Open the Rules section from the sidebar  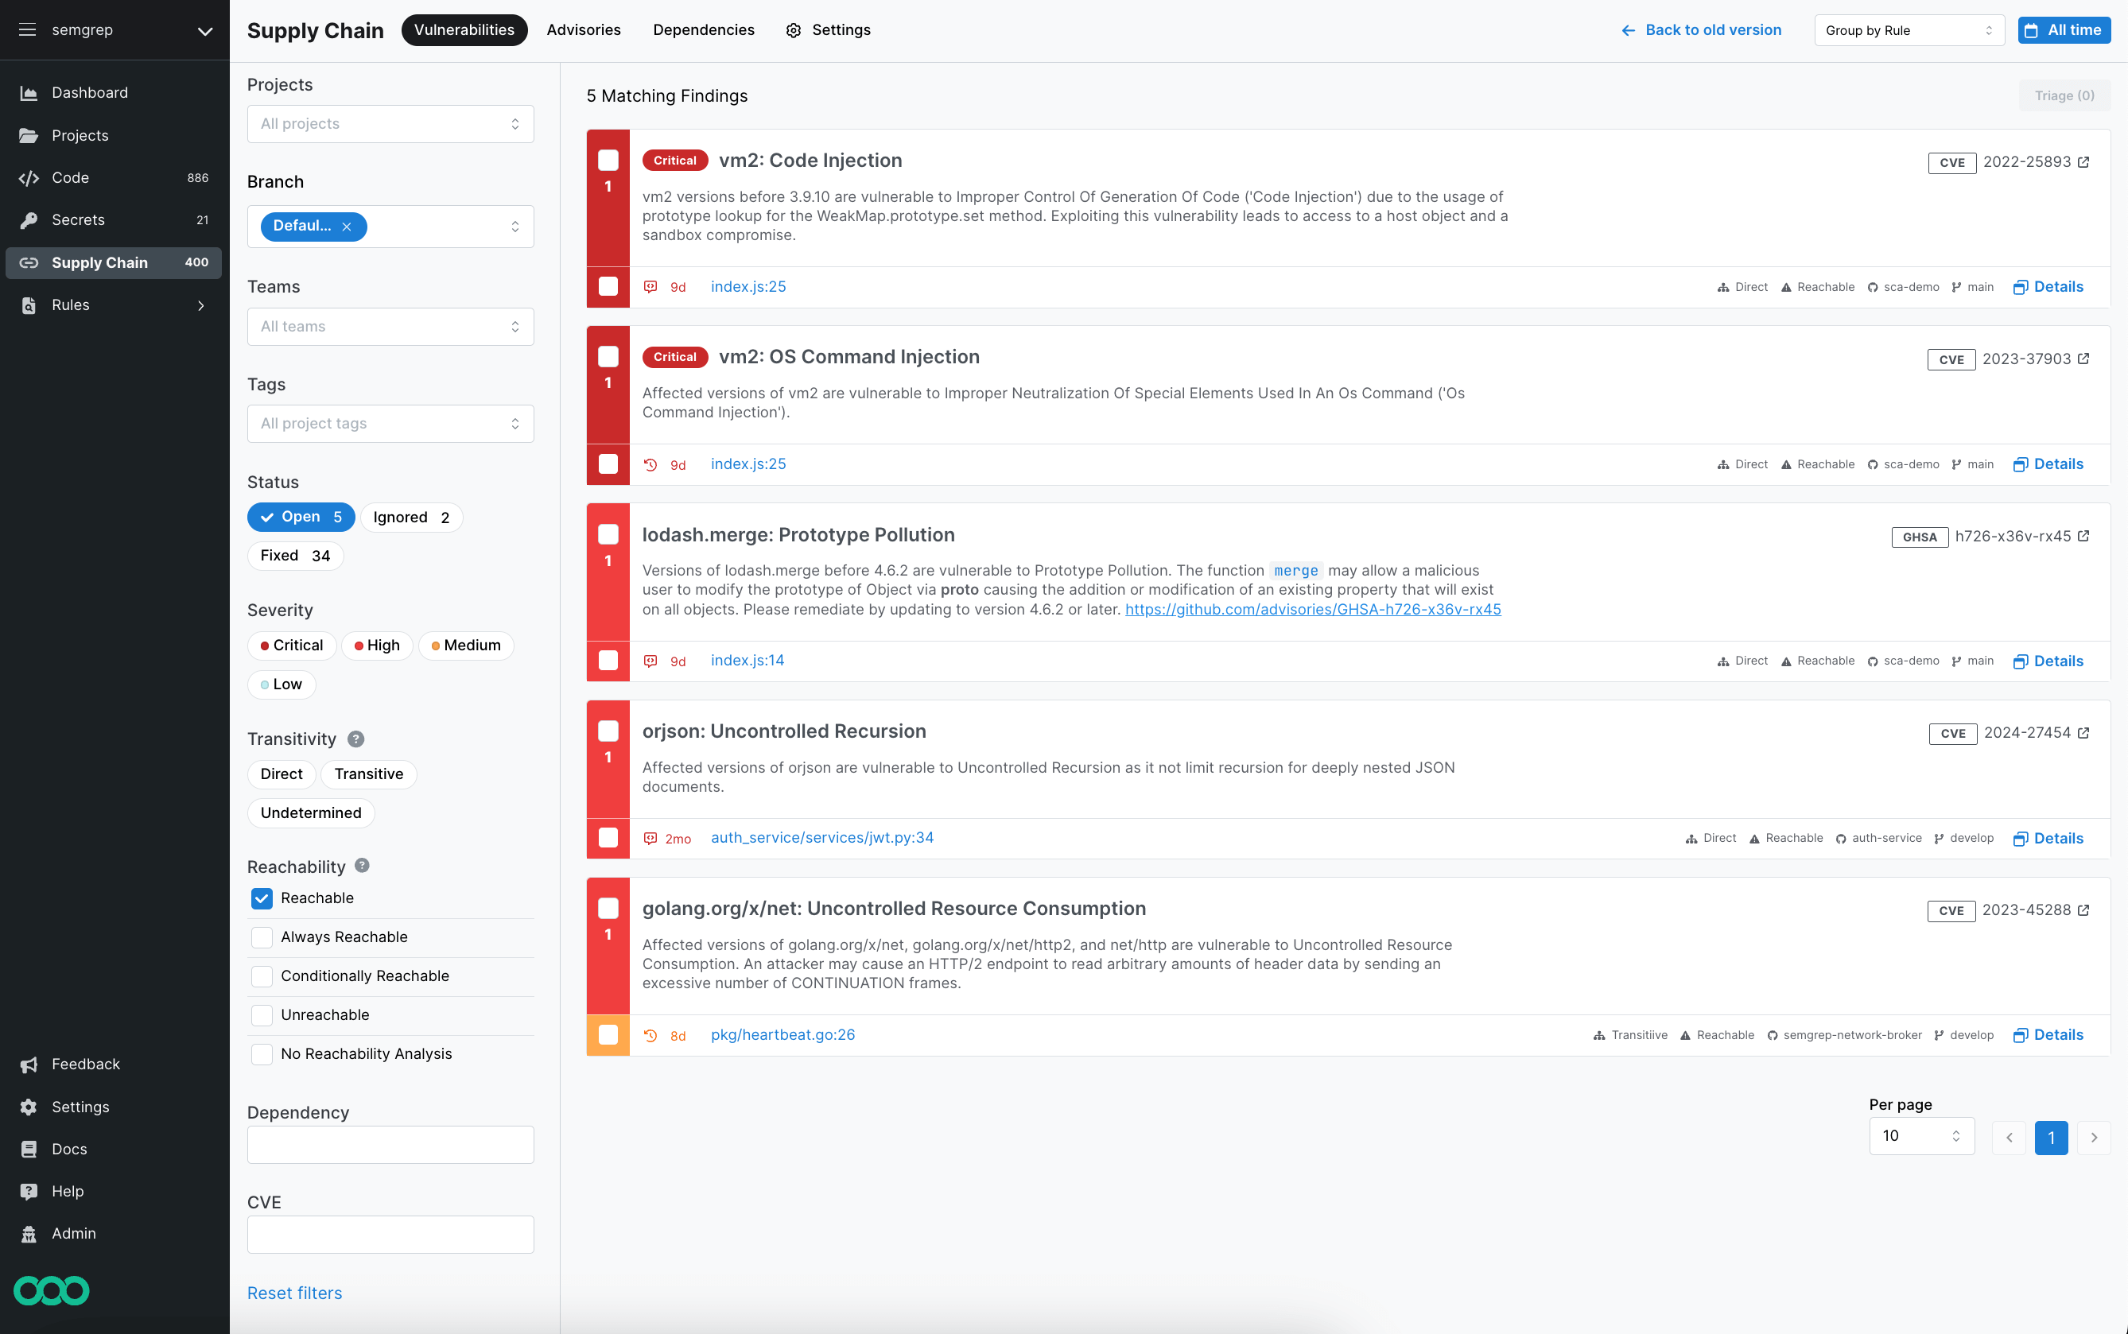70,304
